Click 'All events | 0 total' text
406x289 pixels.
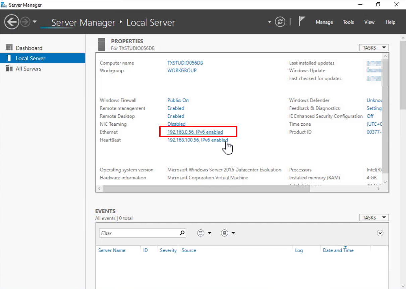pyautogui.click(x=114, y=218)
